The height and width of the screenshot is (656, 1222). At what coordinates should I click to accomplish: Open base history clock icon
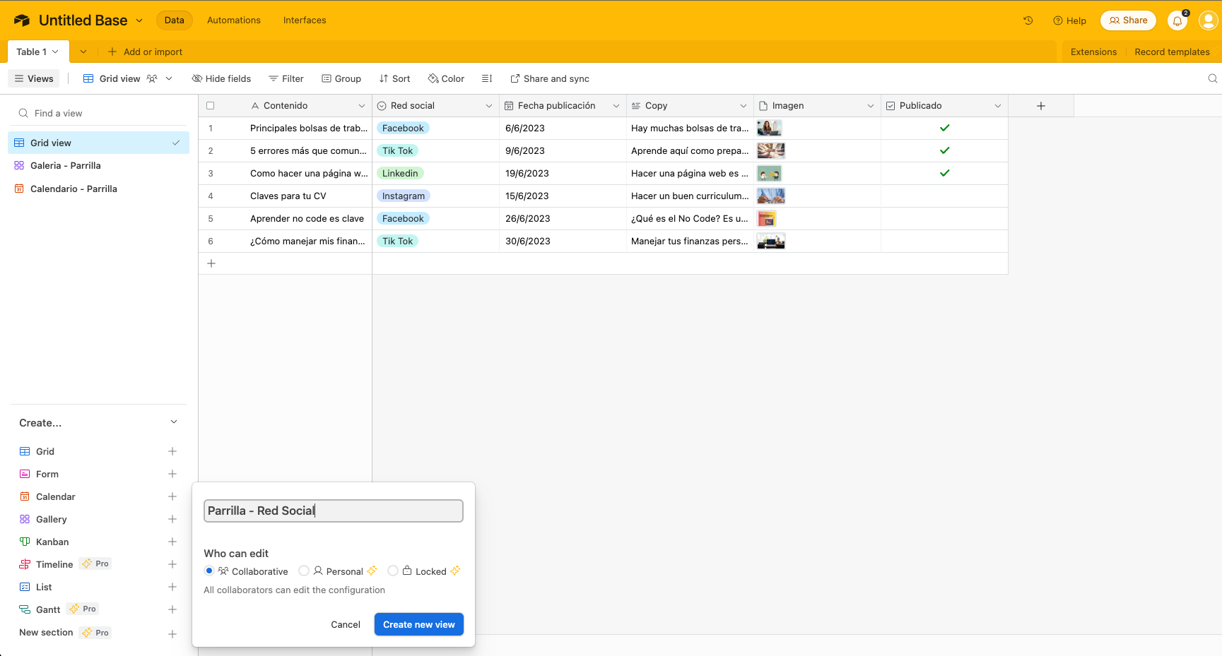1028,20
